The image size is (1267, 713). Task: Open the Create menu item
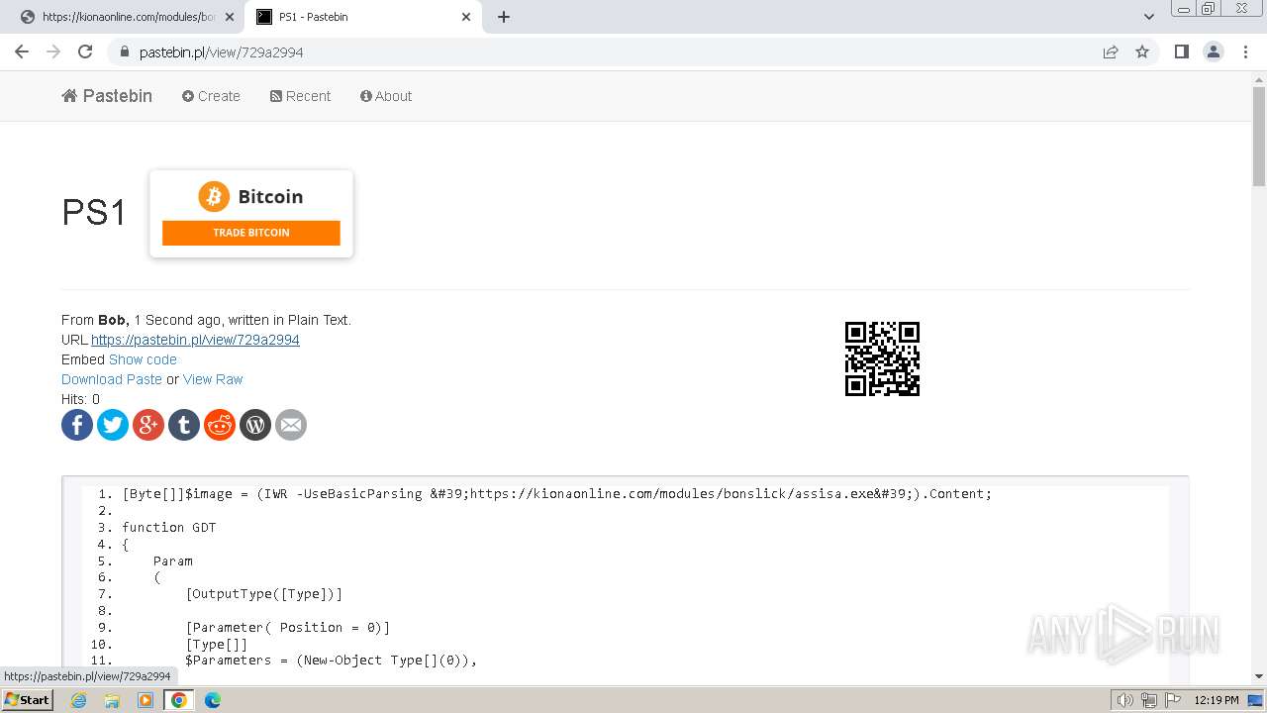(211, 96)
